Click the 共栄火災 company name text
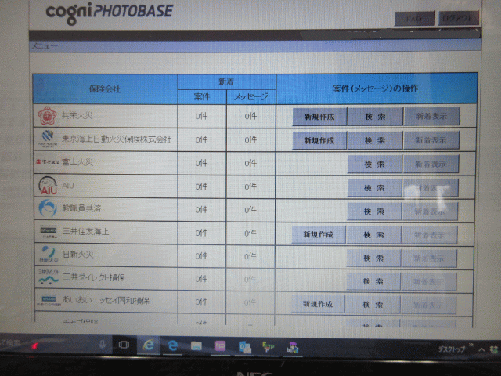Viewport: 501px width, 376px height. point(77,115)
